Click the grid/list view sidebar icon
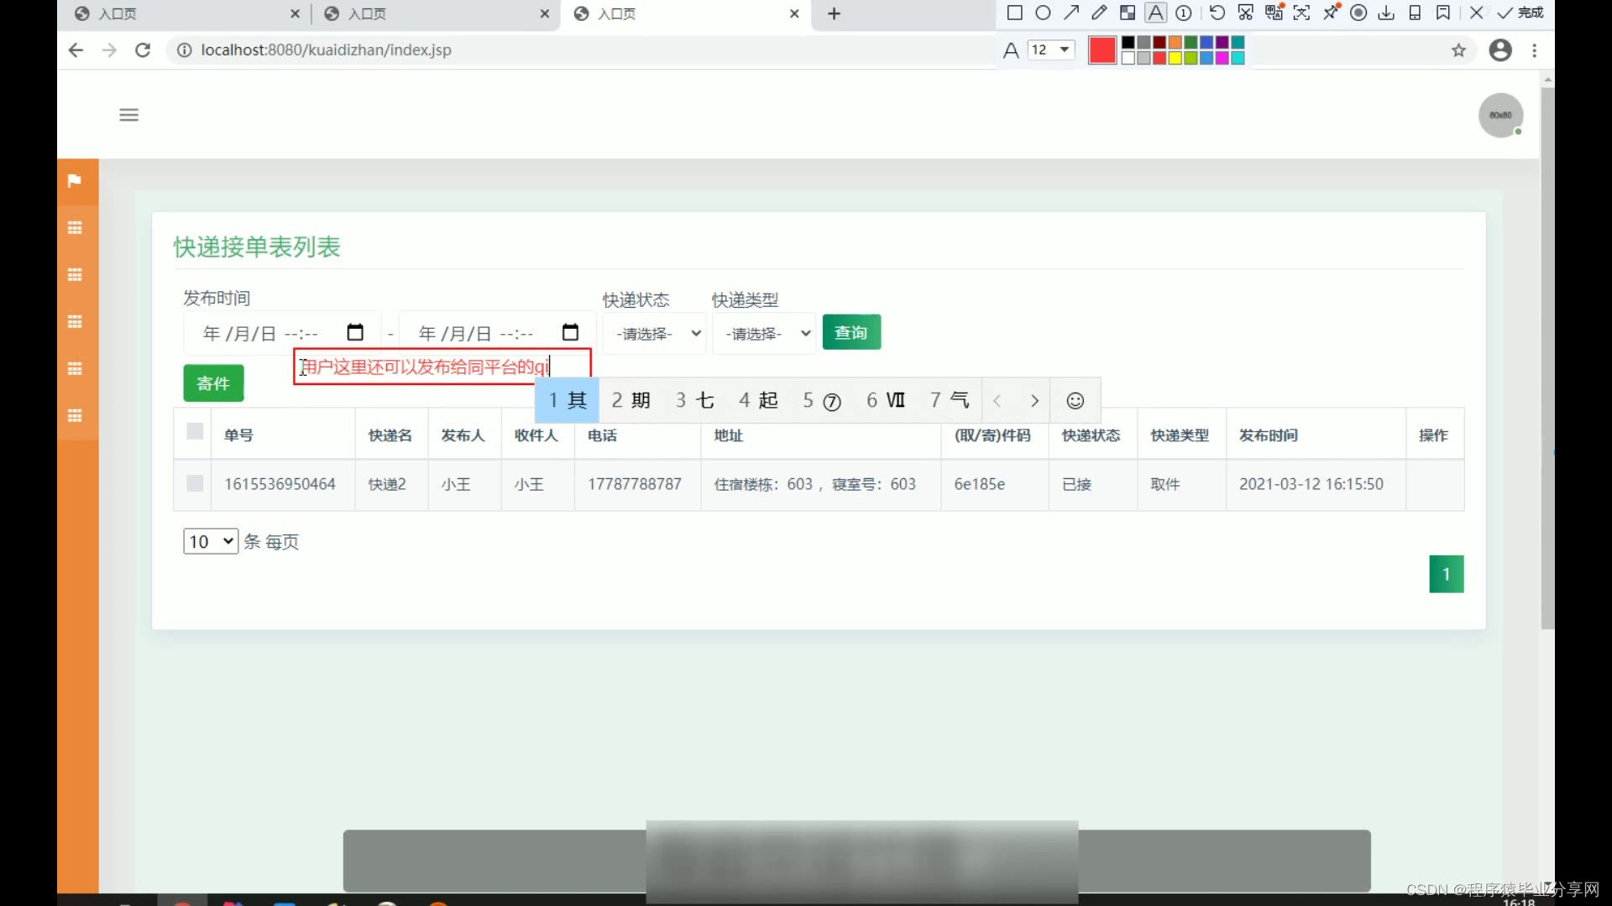The height and width of the screenshot is (906, 1612). pyautogui.click(x=74, y=228)
